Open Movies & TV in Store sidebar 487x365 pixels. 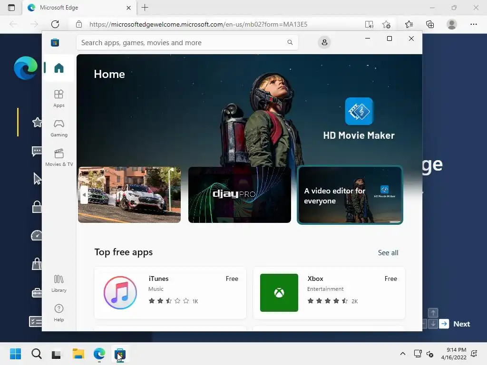pos(58,157)
